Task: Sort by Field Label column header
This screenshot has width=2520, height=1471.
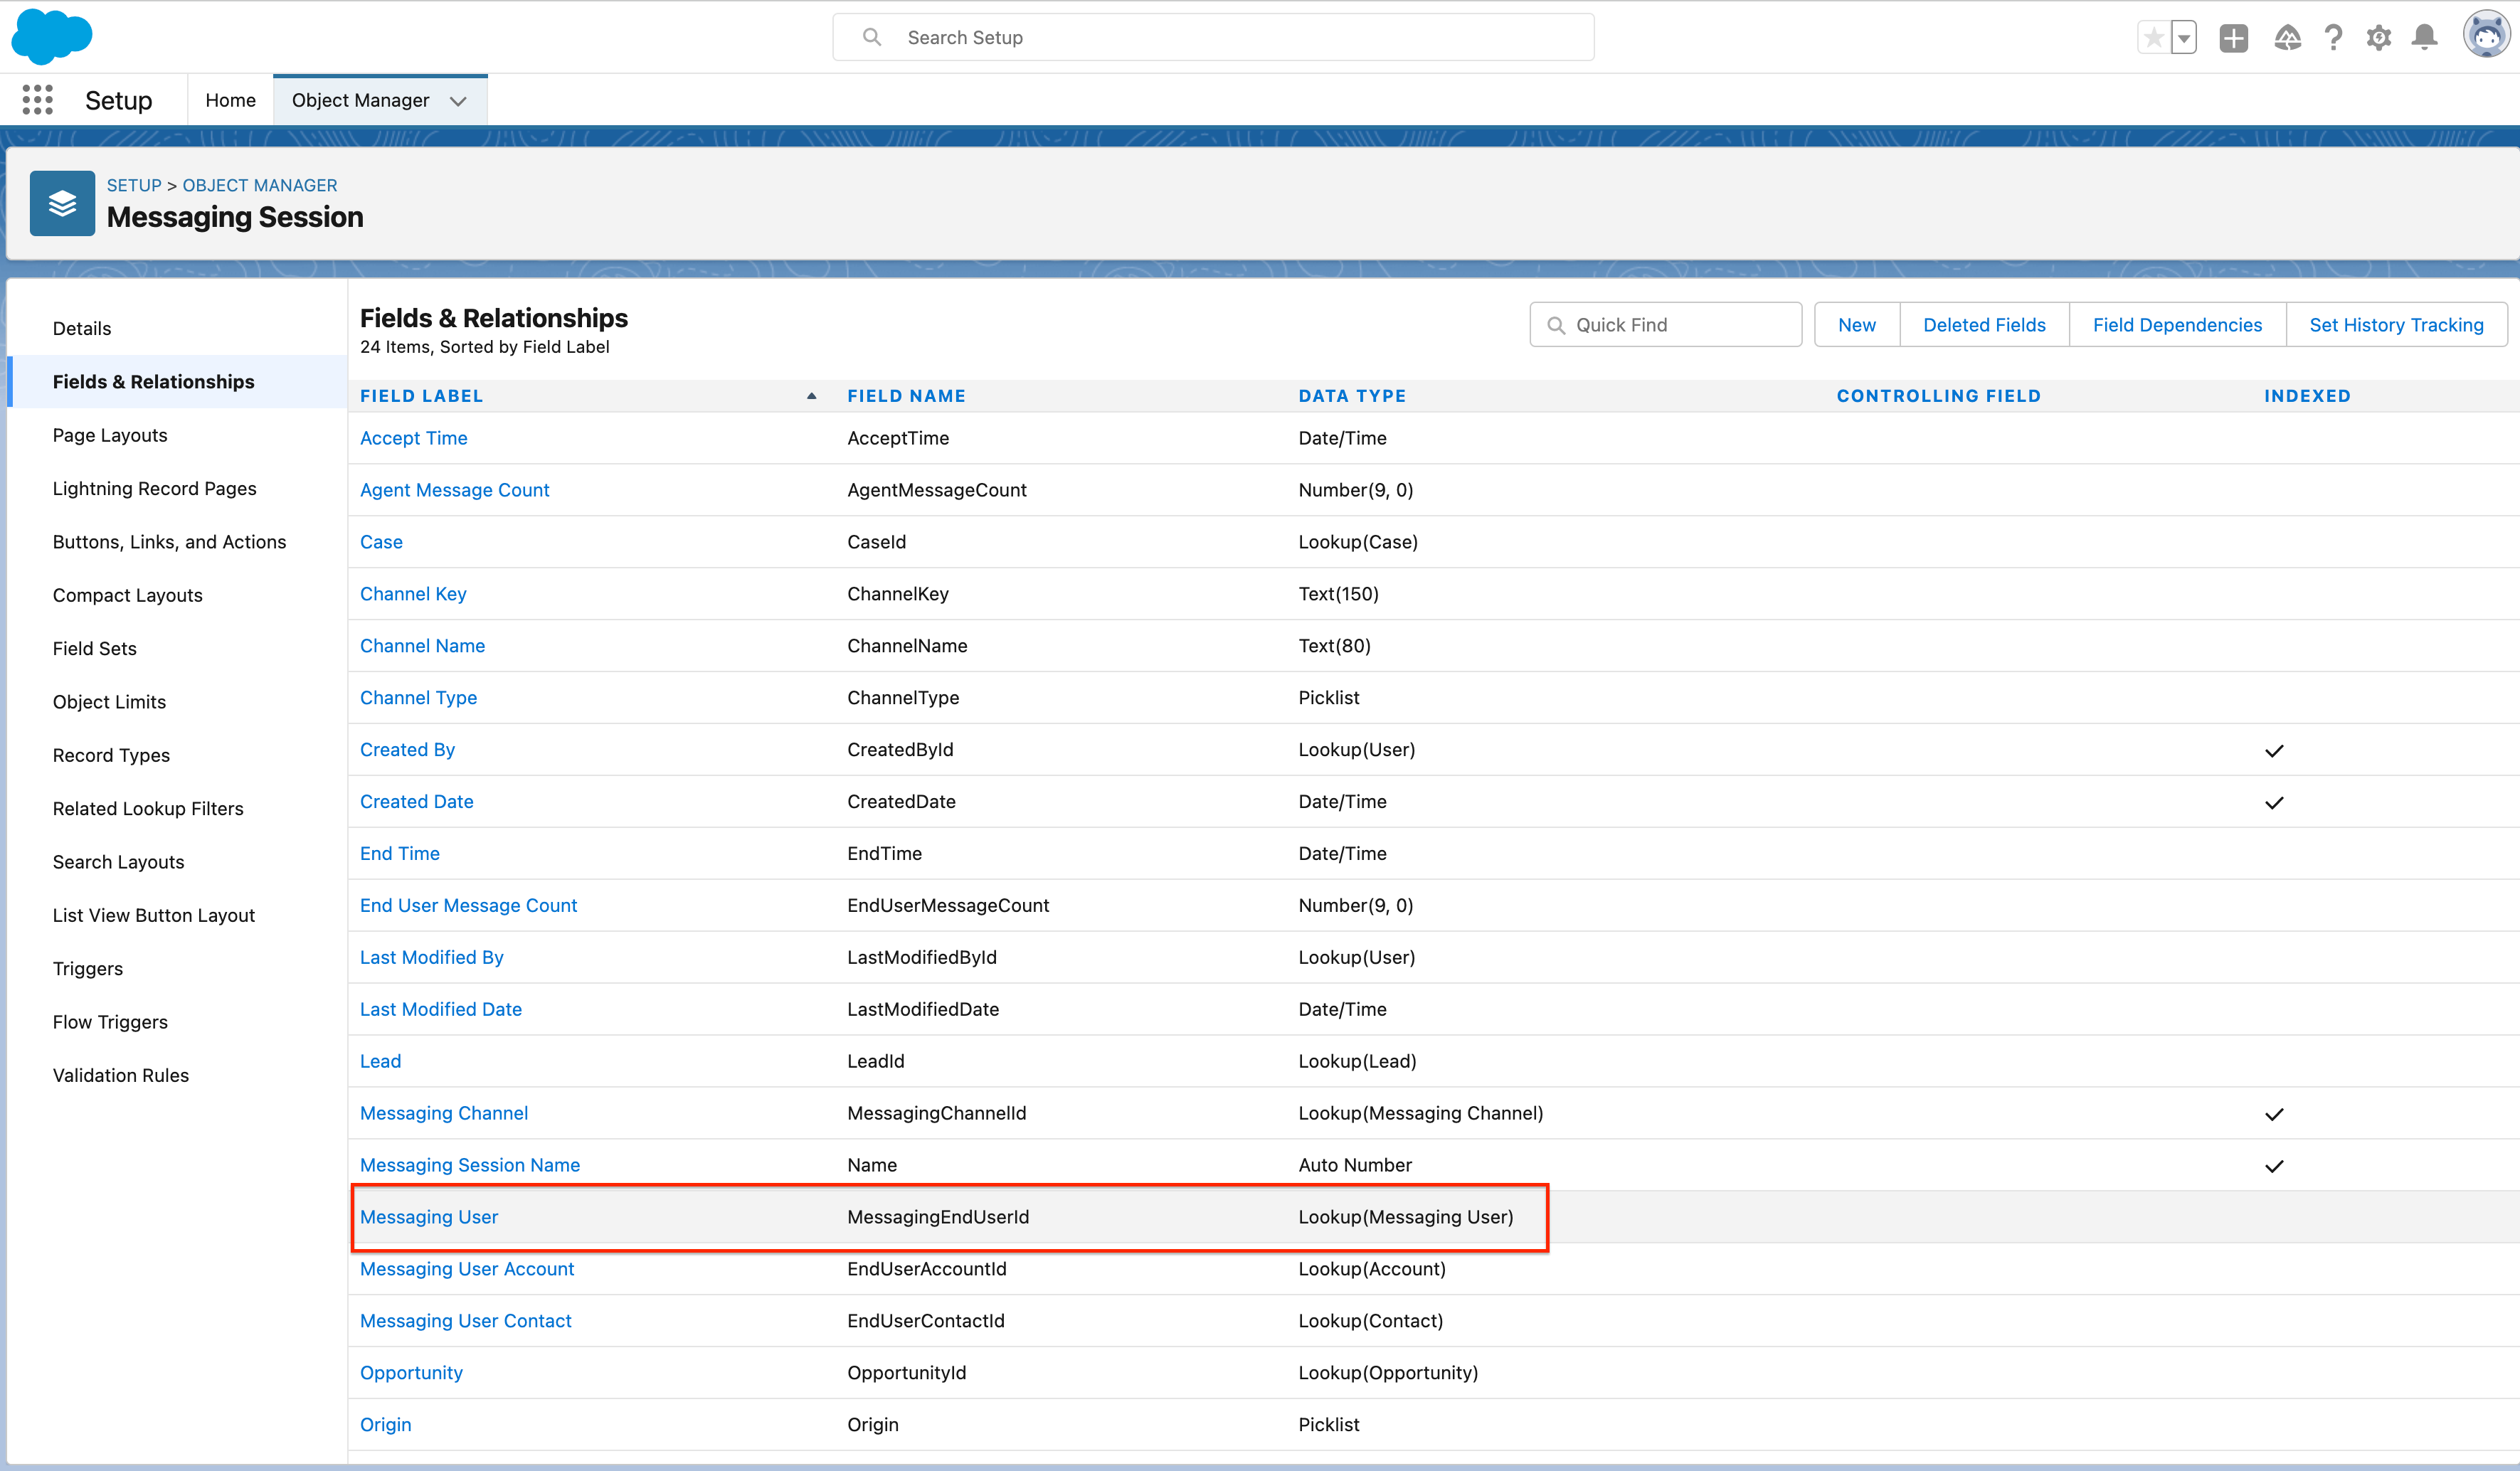Action: (x=421, y=396)
